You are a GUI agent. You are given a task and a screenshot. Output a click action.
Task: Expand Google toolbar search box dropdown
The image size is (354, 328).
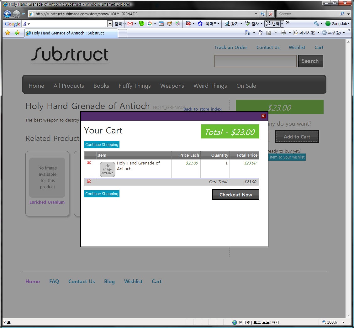(x=110, y=24)
